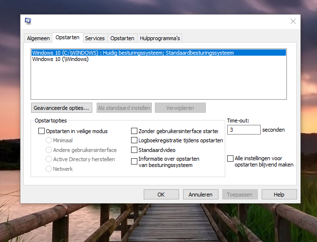317x242 pixels.
Task: Choose Active Directory herstellen option
Action: [49, 159]
